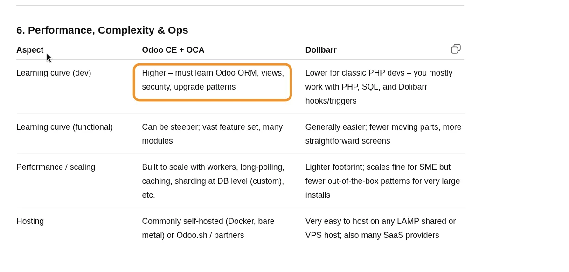Click the "6. Performance, Complexity & Ops" heading
Screen dimensions: 569x272
(102, 30)
